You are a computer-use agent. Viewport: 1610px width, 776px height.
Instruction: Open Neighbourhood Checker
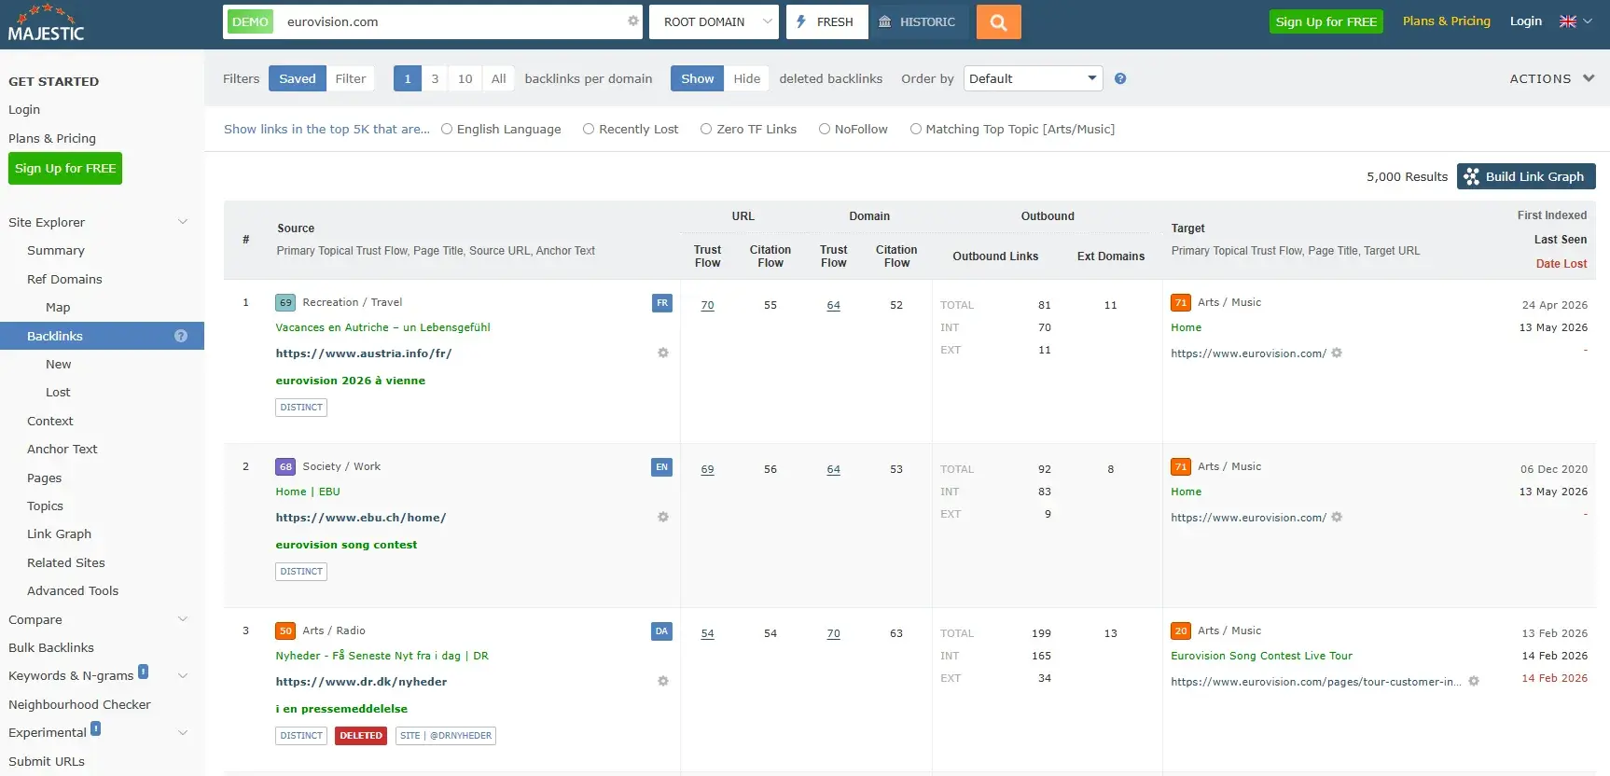pos(79,704)
